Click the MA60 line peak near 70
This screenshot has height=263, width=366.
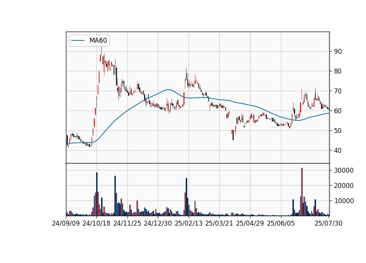coord(168,89)
